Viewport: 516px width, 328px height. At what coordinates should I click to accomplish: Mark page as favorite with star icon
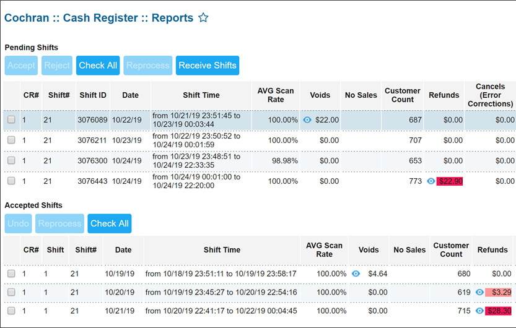pyautogui.click(x=203, y=17)
